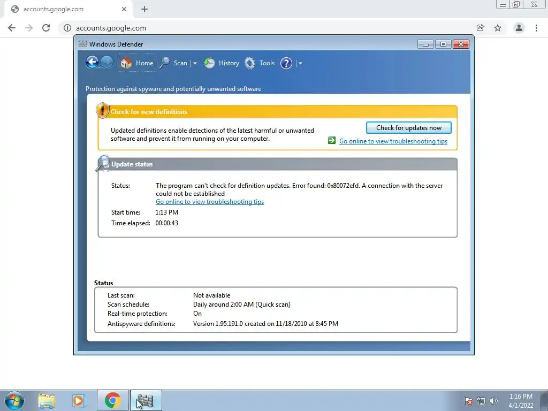Click Real-time protection value On
The height and width of the screenshot is (411, 548).
[197, 314]
